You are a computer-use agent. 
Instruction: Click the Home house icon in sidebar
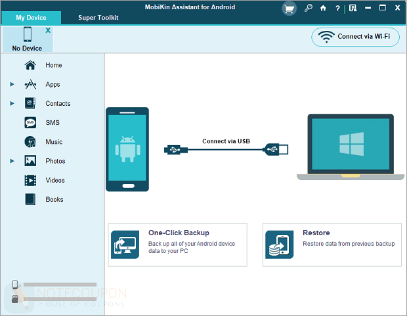click(x=30, y=65)
